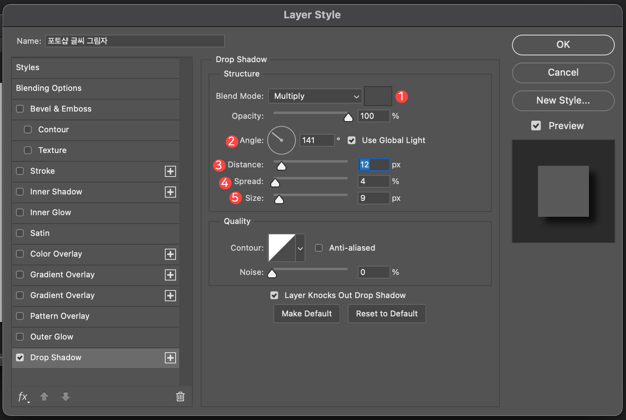626x420 pixels.
Task: Add another Color Overlay with its plus icon
Action: coord(170,254)
